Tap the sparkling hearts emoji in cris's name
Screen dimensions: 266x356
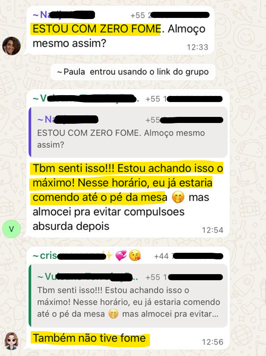[x=121, y=255]
